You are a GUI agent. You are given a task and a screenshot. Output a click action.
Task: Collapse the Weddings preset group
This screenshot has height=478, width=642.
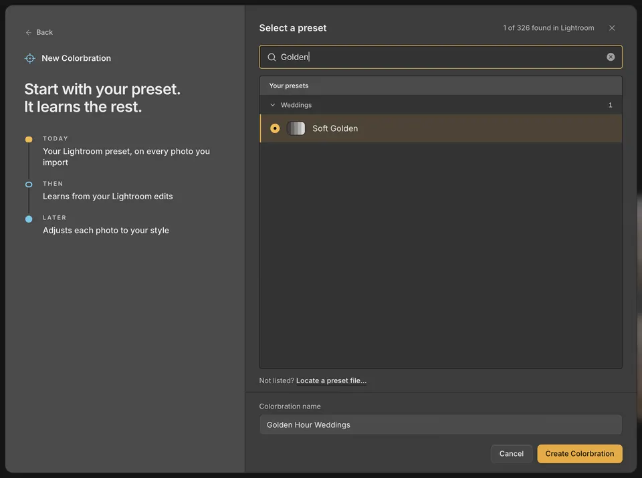pos(273,105)
